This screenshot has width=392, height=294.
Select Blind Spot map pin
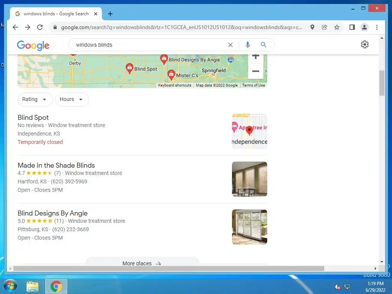point(129,68)
